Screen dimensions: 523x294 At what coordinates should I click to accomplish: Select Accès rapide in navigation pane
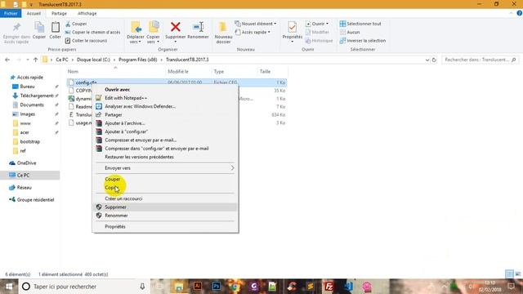coord(29,78)
